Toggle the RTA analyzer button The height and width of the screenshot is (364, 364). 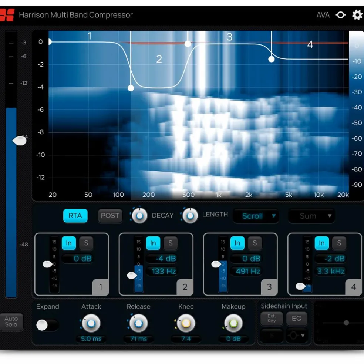(75, 216)
